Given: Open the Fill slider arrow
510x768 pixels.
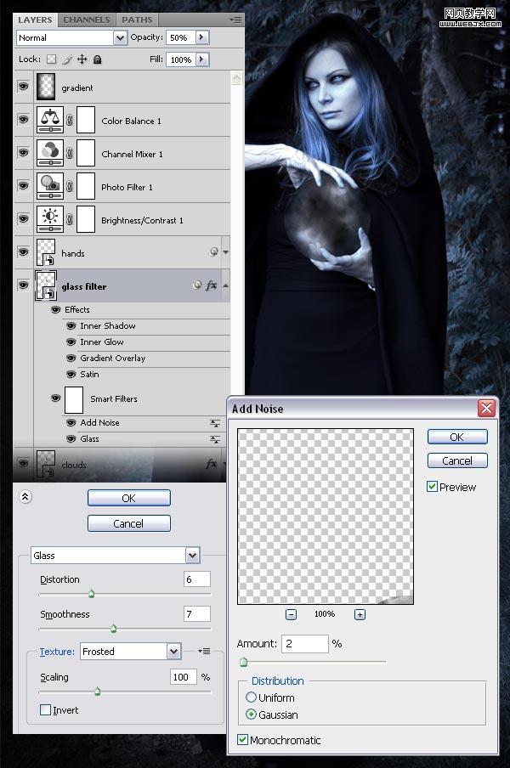Looking at the screenshot, I should pos(201,59).
